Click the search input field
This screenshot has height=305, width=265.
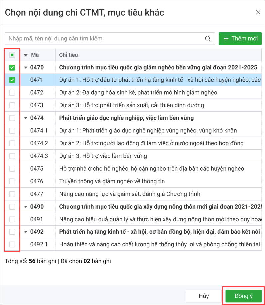tap(105, 39)
